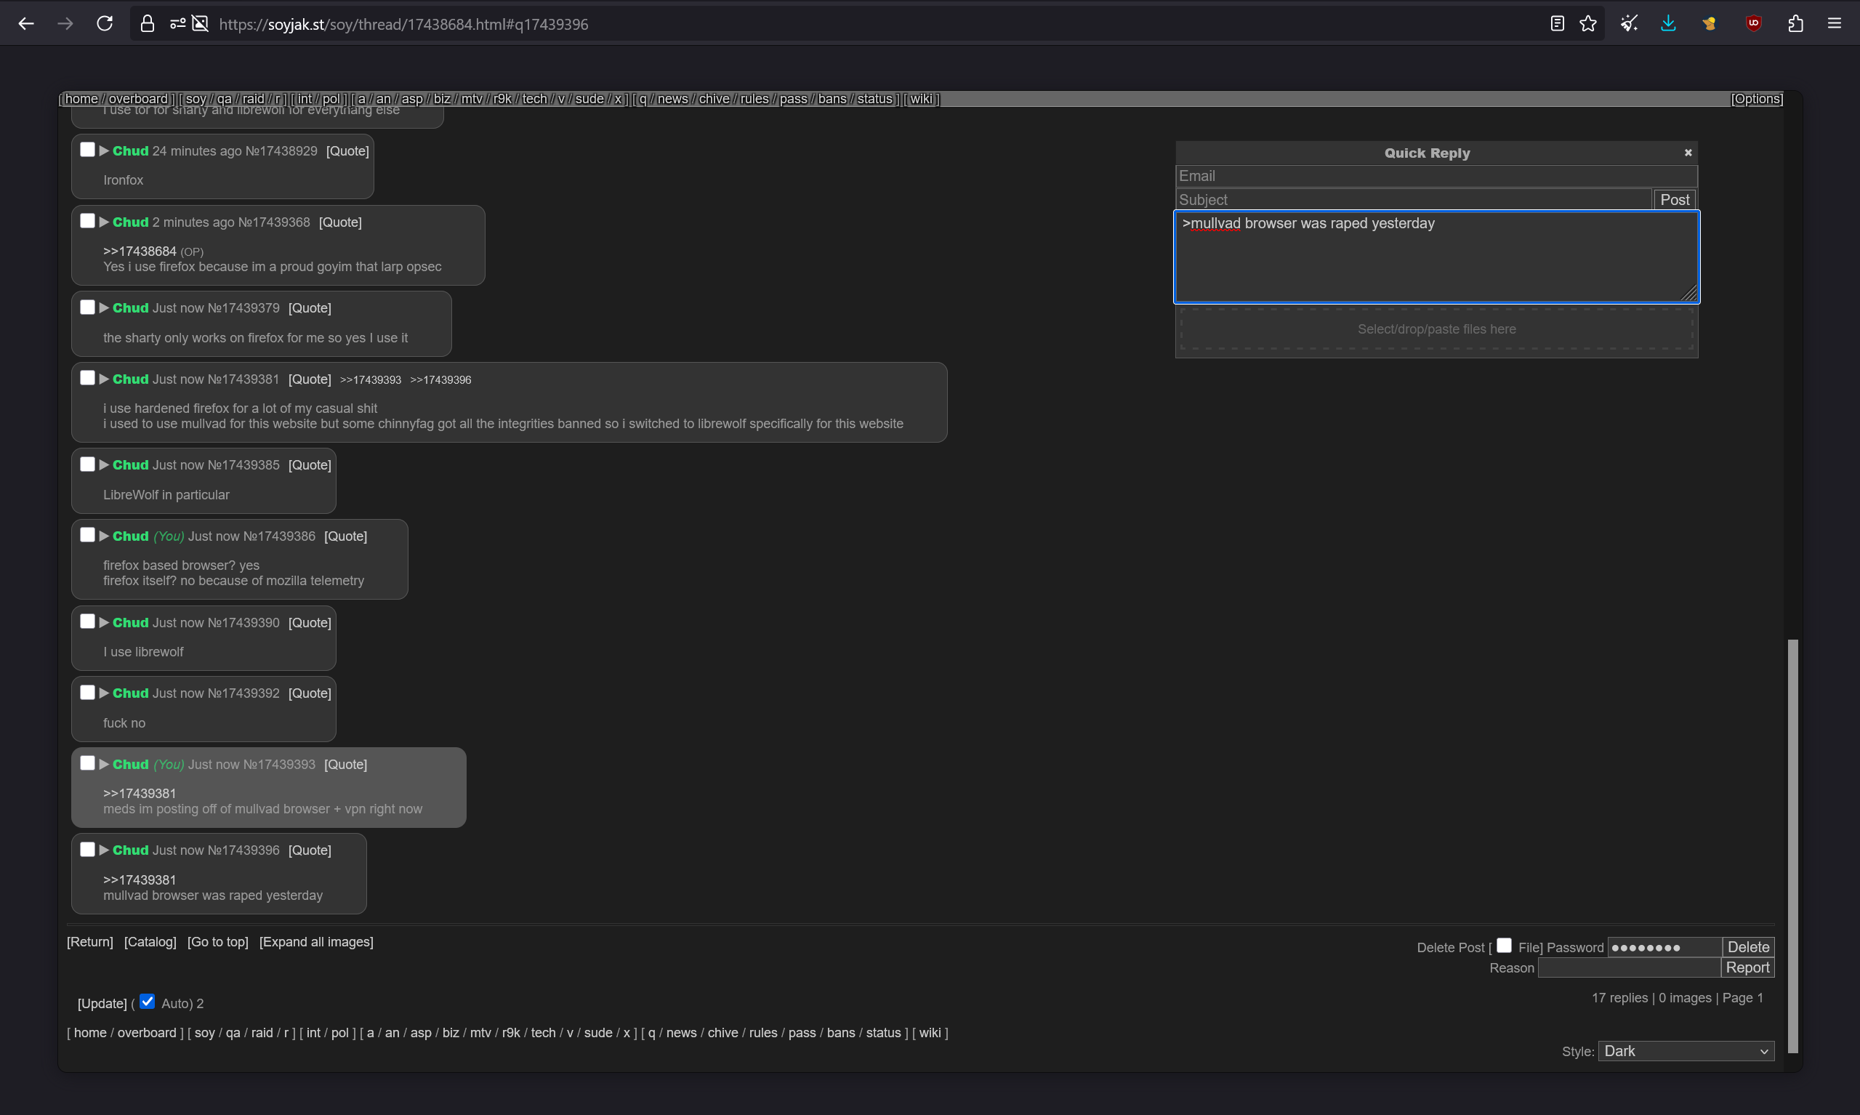Open the [Catalog] link
Image resolution: width=1860 pixels, height=1115 pixels.
[150, 941]
